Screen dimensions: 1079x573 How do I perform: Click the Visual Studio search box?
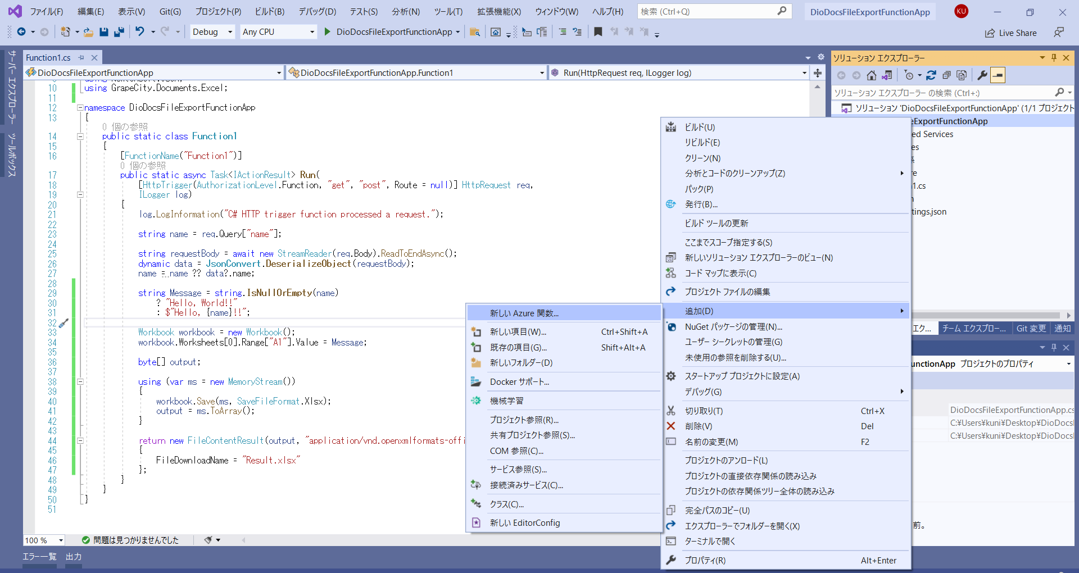coord(714,11)
